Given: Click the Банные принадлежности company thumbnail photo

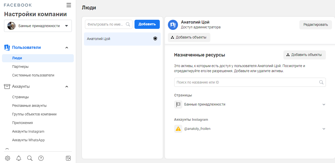Looking at the screenshot, I should 11,26.
